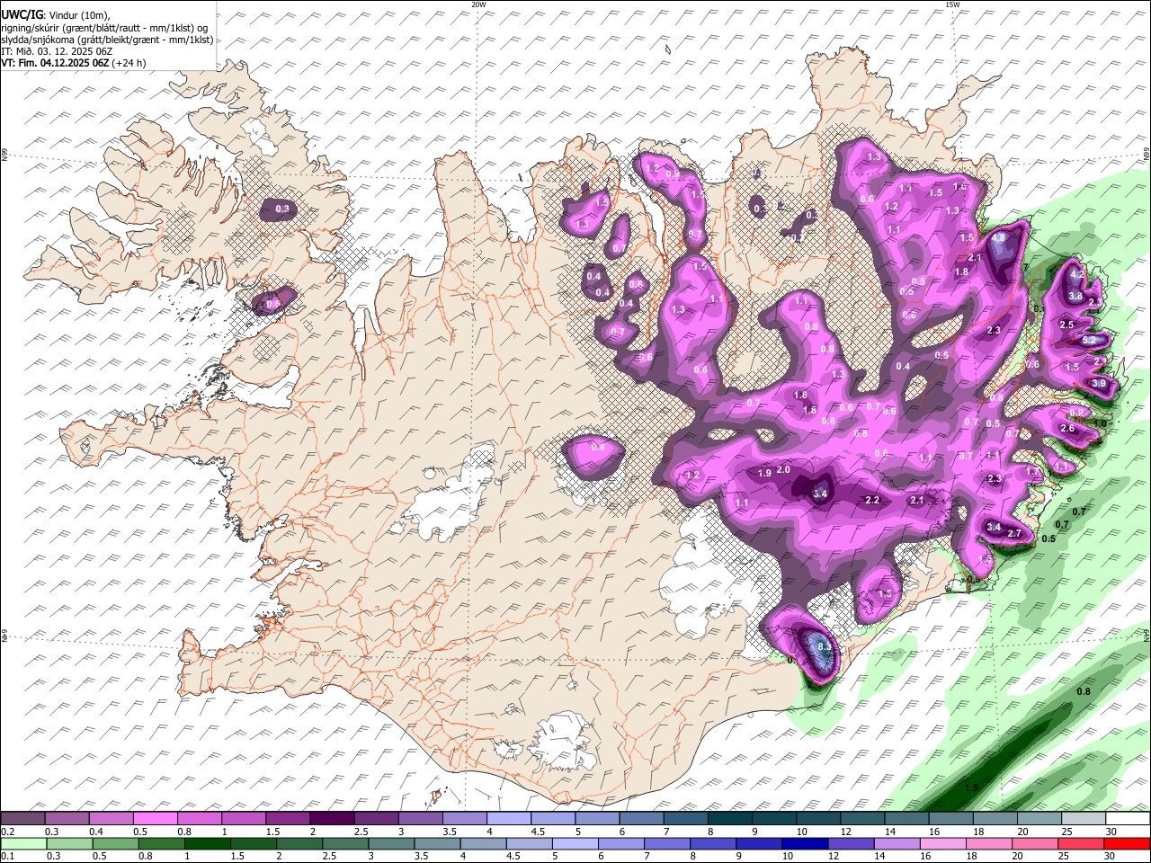Click the black 1.5 value in dark green rain band

[971, 787]
